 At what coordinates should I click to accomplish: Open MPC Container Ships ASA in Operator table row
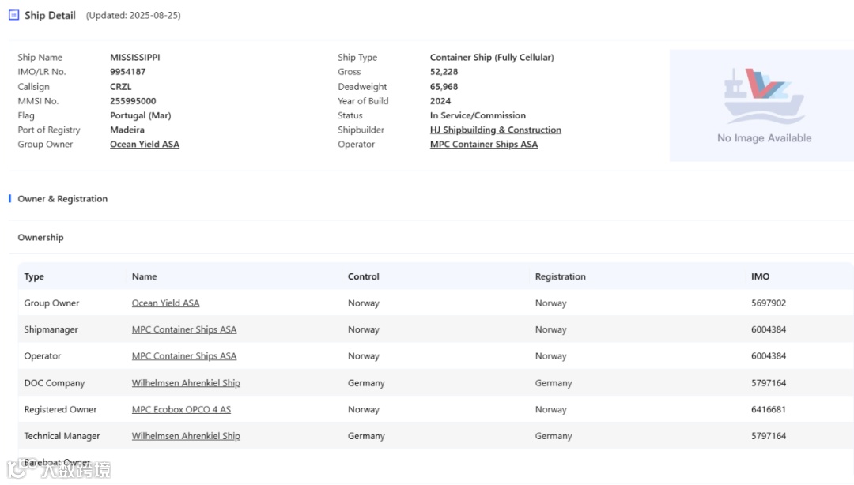click(184, 356)
